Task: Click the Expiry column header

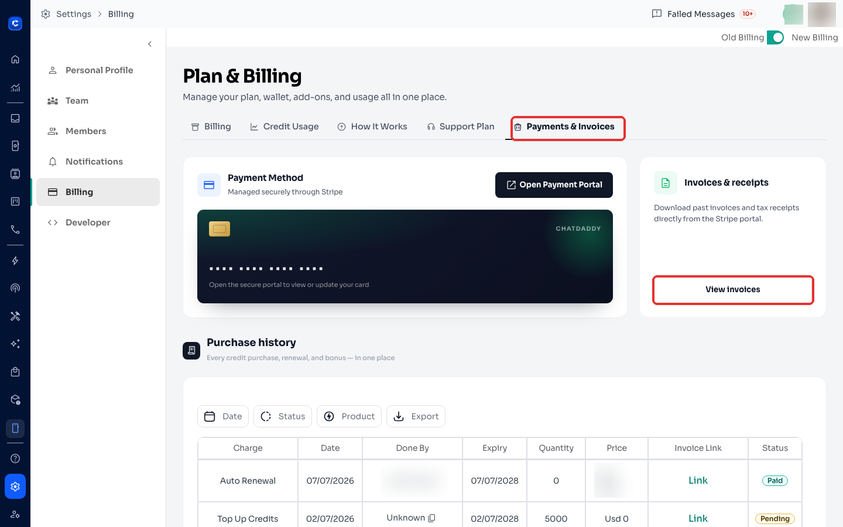Action: (x=495, y=448)
